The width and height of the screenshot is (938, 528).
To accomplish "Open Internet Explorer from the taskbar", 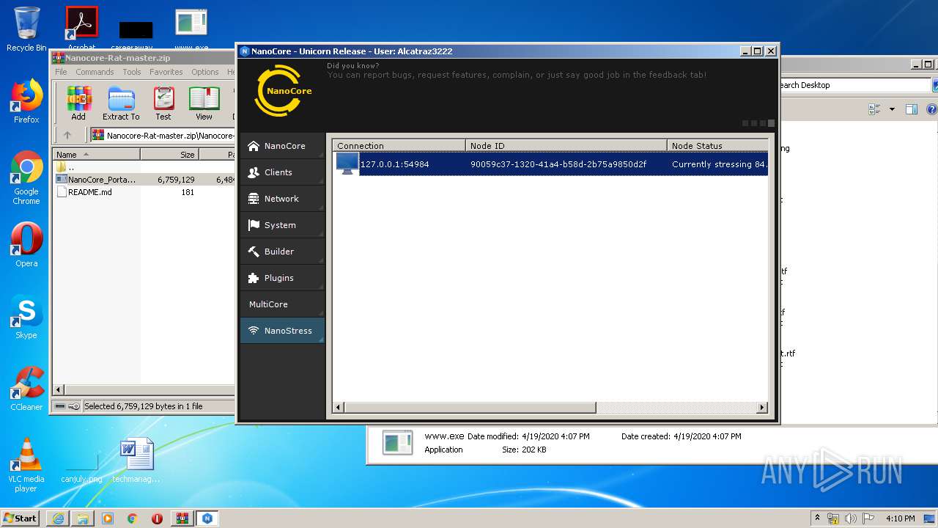I will (x=58, y=518).
